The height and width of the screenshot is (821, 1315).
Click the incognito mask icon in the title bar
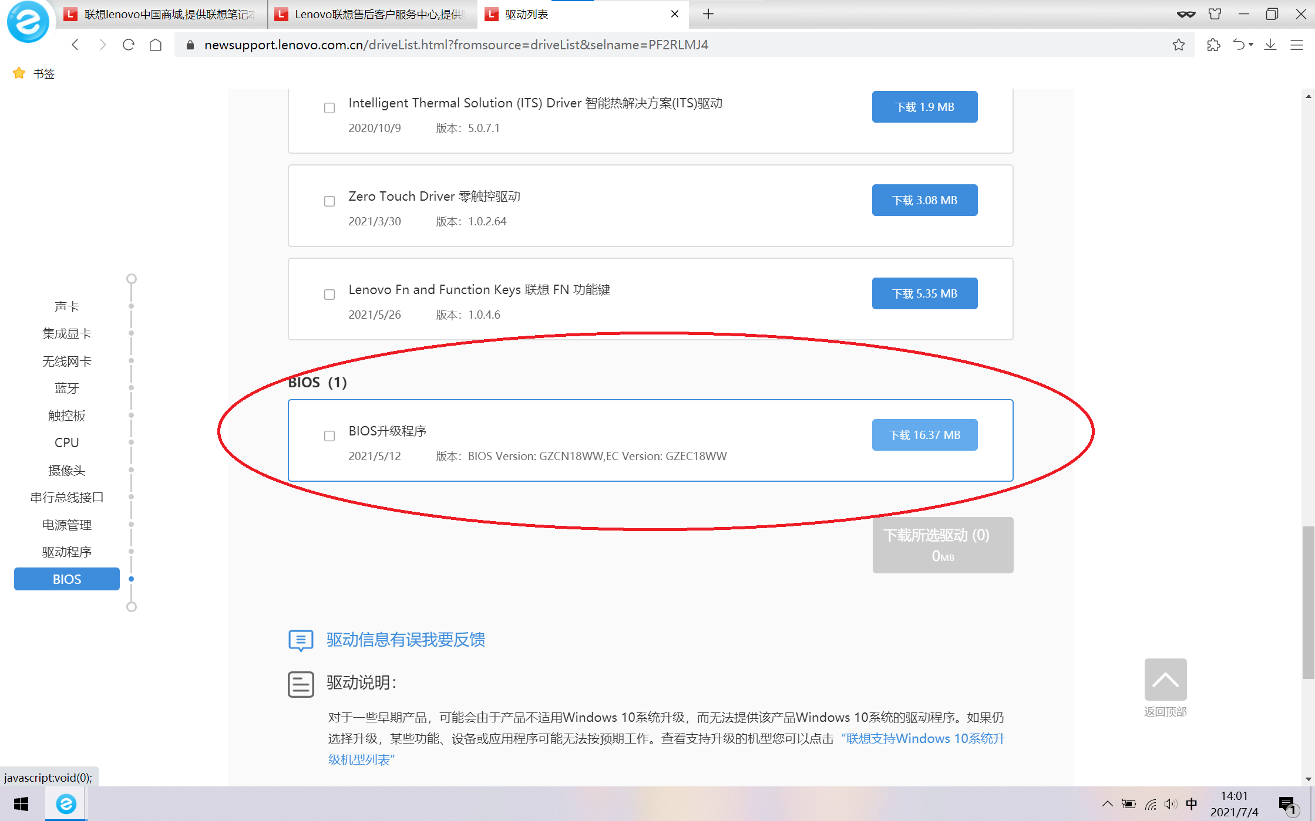pyautogui.click(x=1186, y=14)
